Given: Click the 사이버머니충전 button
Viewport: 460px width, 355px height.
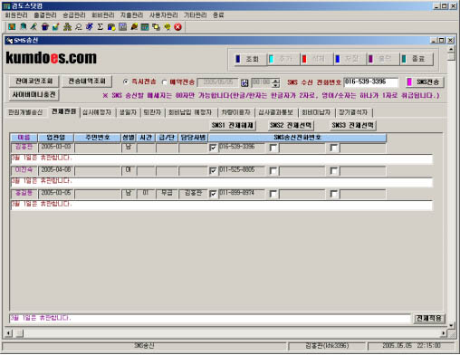Looking at the screenshot, I should pyautogui.click(x=34, y=95).
